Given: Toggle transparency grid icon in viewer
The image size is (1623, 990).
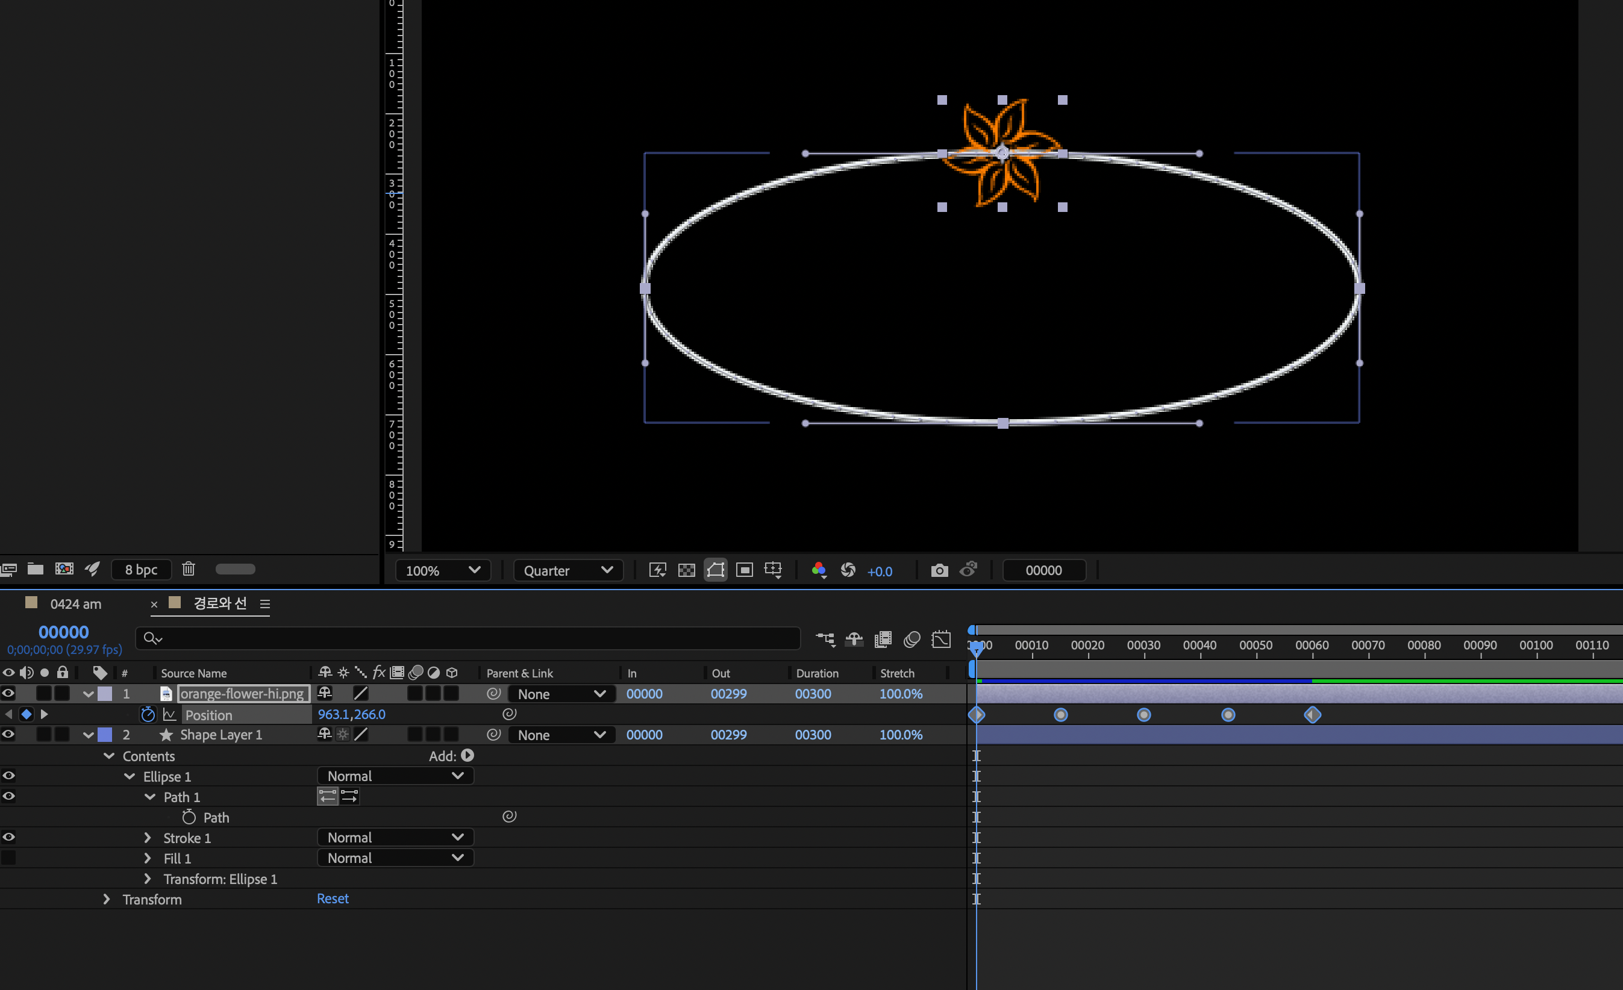Looking at the screenshot, I should pyautogui.click(x=686, y=570).
